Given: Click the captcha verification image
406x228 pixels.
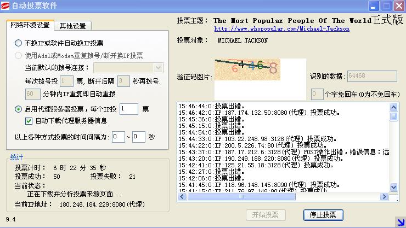Looking at the screenshot, I should pos(247,69).
